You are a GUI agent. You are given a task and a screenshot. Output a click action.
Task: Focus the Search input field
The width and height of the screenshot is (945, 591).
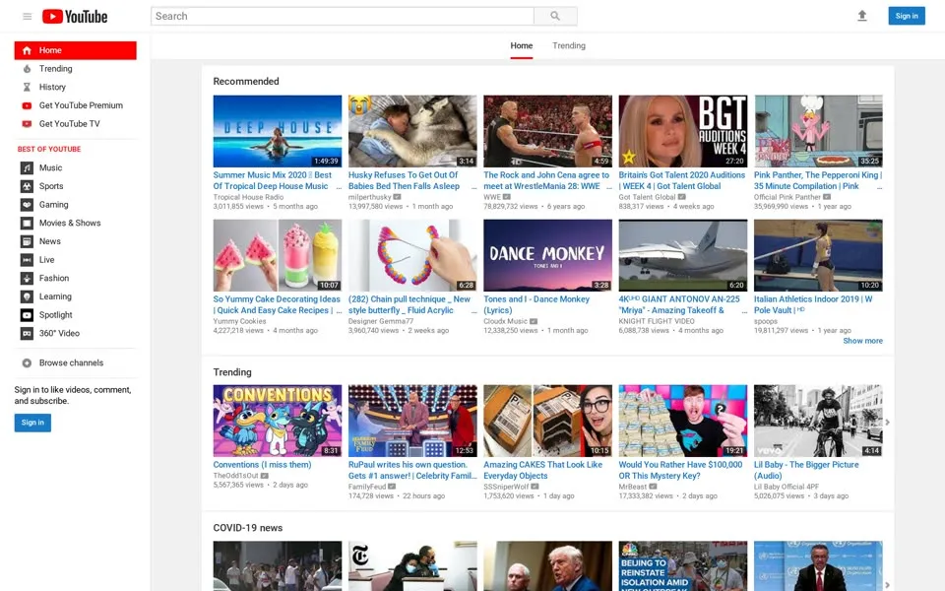[343, 17]
